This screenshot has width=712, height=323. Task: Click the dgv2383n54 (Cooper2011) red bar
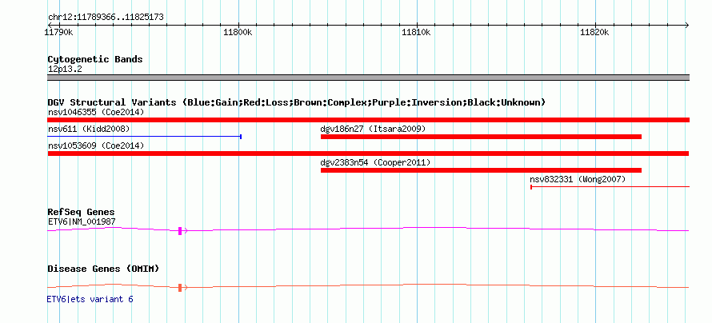click(x=481, y=170)
